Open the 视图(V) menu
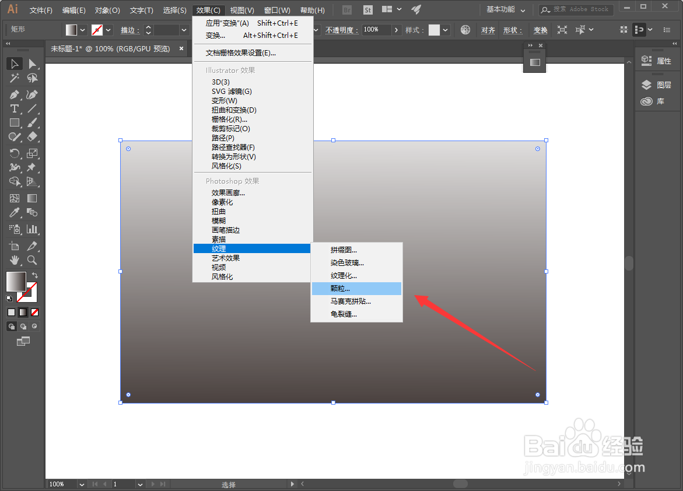 pyautogui.click(x=241, y=9)
